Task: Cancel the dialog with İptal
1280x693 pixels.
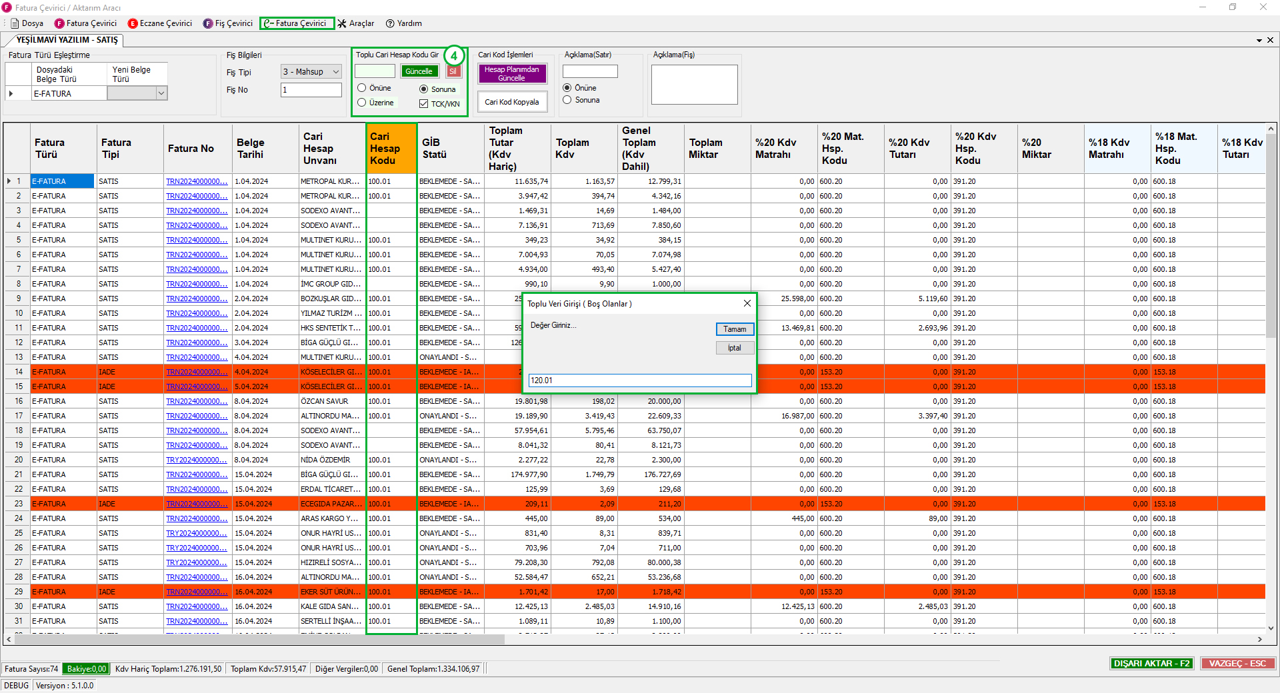Action: [735, 348]
